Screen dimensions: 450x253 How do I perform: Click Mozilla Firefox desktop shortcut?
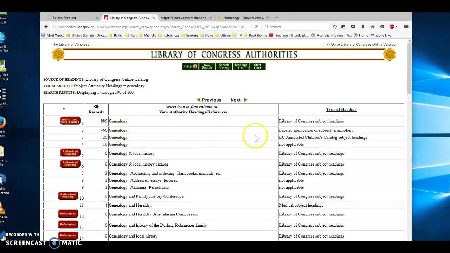(x=2, y=127)
